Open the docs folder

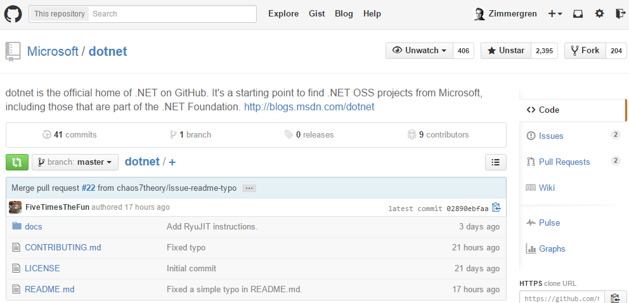tap(34, 226)
